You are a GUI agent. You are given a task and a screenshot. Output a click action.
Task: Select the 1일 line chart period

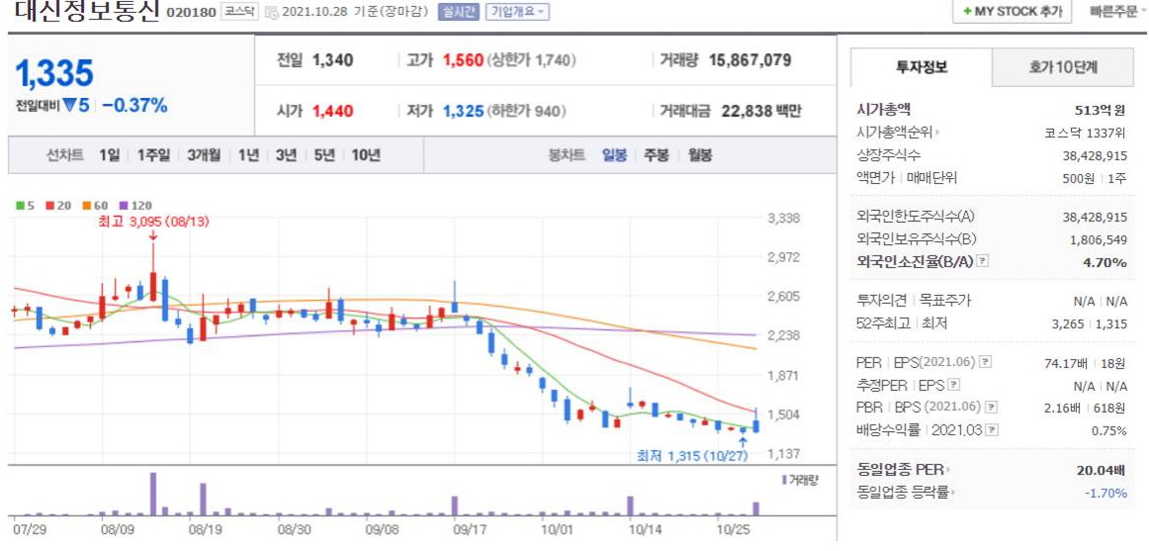[109, 155]
